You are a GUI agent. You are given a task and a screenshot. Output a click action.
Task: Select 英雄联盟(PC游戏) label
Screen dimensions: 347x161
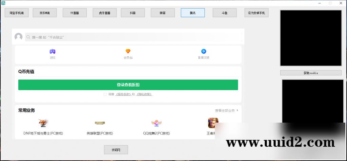[100, 133]
